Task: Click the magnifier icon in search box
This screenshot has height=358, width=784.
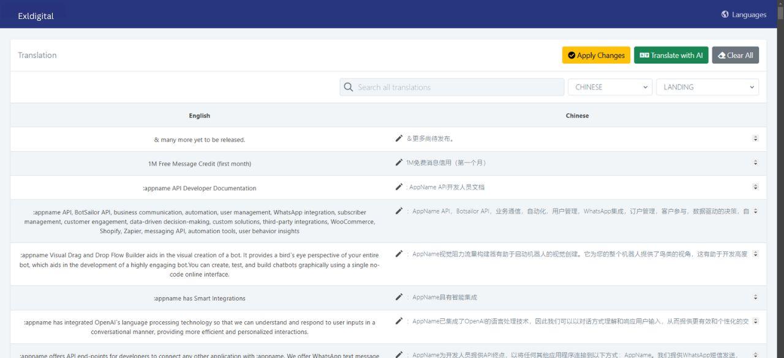Action: pos(349,87)
